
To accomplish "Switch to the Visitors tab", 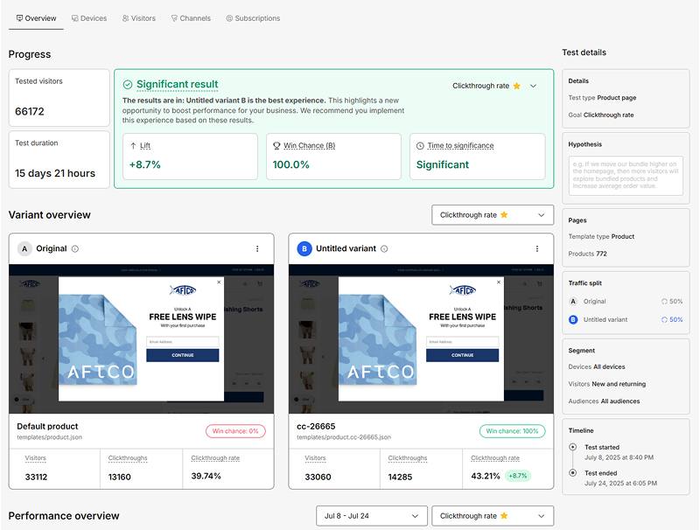I will [x=139, y=18].
